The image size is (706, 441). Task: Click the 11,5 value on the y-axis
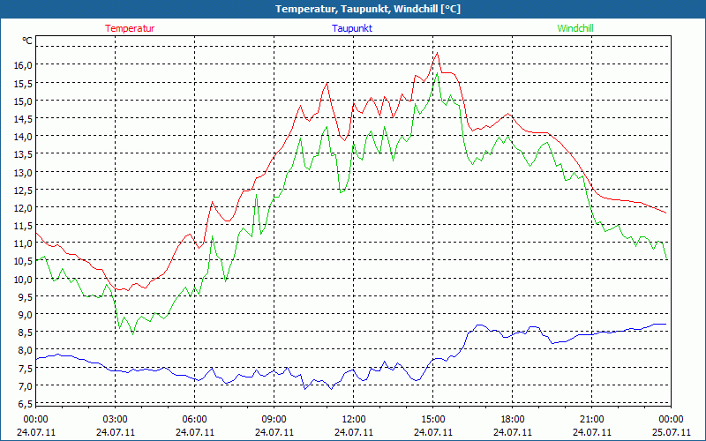[x=24, y=225]
